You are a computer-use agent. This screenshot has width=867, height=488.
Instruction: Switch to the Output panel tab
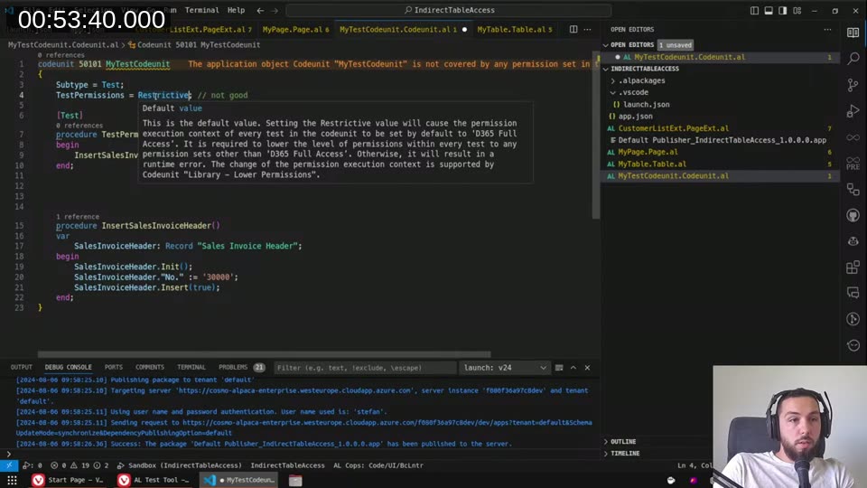(22, 368)
